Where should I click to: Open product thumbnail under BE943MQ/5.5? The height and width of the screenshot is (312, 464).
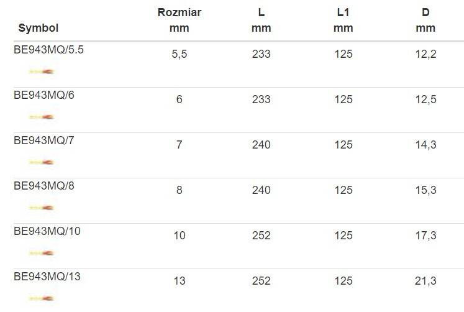click(41, 71)
